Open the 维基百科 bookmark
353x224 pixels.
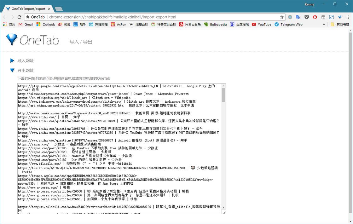pyautogui.click(x=139, y=24)
